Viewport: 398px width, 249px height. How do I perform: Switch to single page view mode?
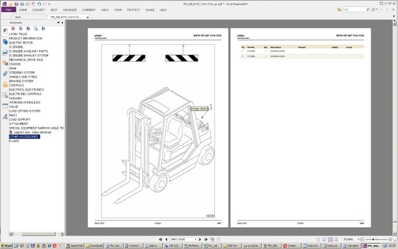[318, 239]
